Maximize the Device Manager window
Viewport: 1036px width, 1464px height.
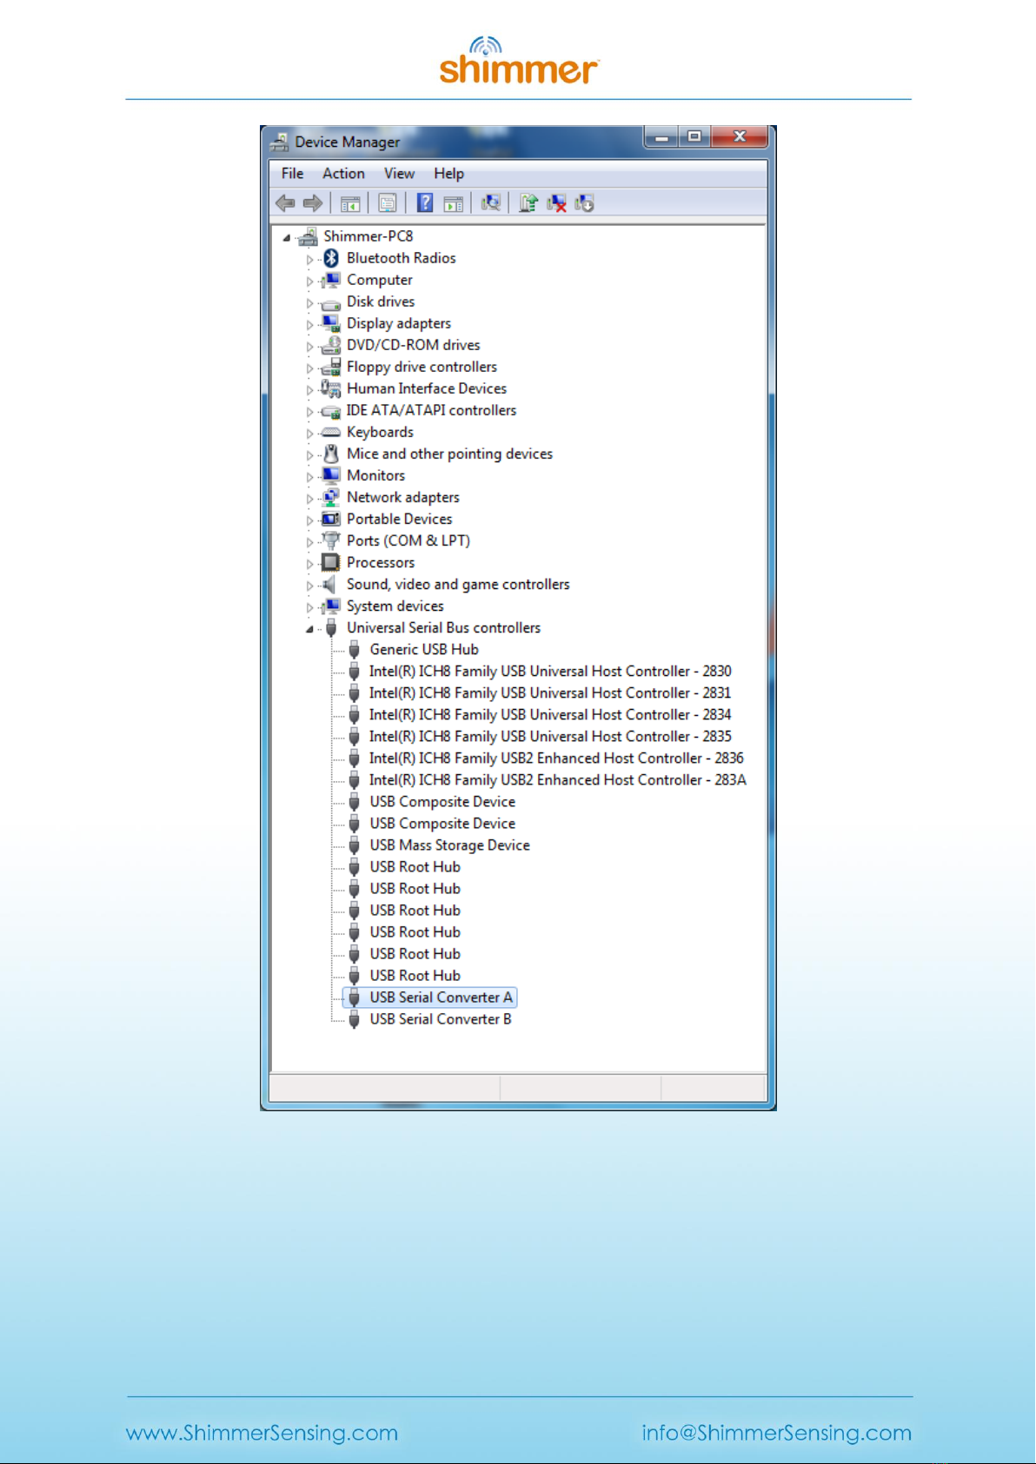click(694, 136)
